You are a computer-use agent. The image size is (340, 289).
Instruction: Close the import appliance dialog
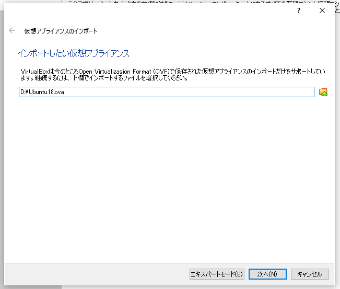pos(322,10)
